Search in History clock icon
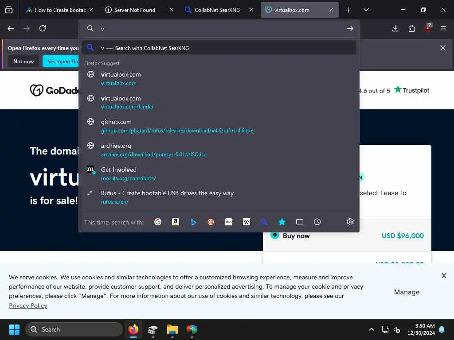The width and height of the screenshot is (454, 340). 317,222
